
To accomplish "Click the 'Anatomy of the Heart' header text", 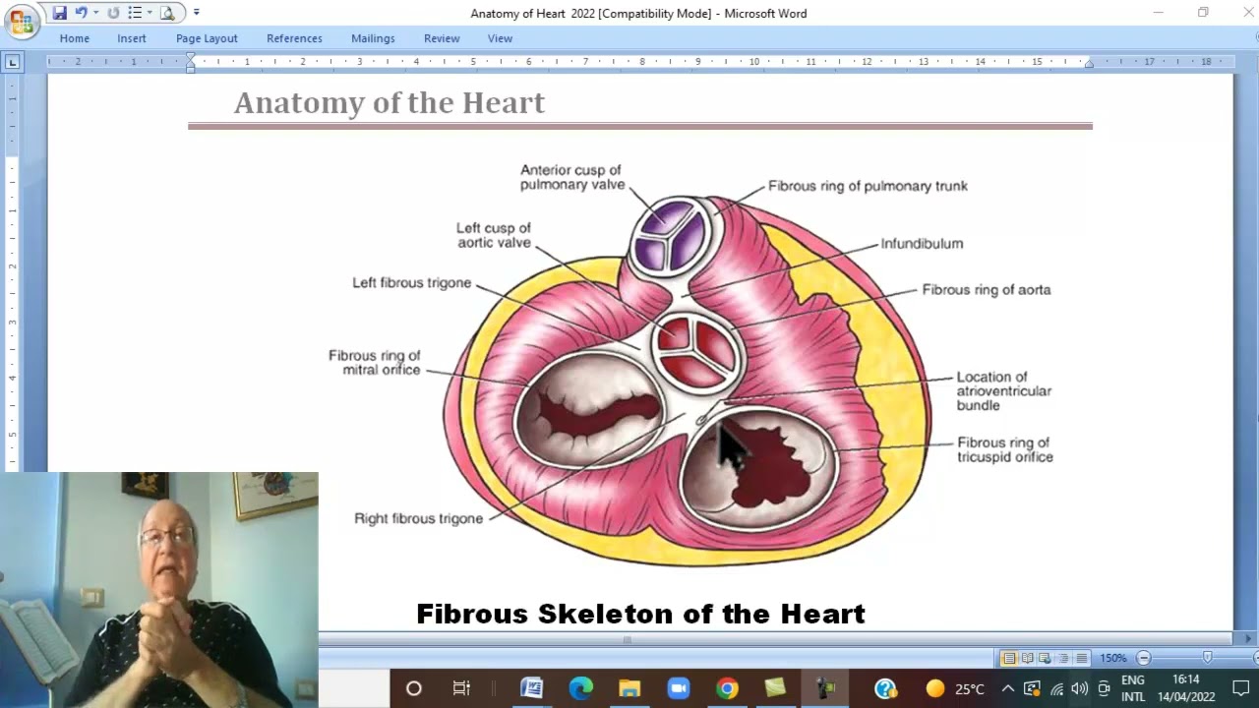I will pyautogui.click(x=390, y=102).
